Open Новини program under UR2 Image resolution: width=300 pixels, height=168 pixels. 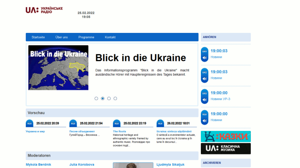[216, 78]
